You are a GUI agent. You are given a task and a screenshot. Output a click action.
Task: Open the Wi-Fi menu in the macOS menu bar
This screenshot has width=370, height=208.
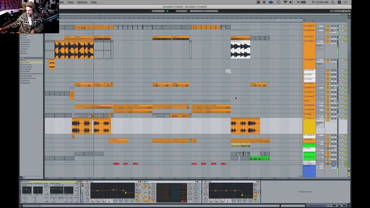tap(285, 2)
